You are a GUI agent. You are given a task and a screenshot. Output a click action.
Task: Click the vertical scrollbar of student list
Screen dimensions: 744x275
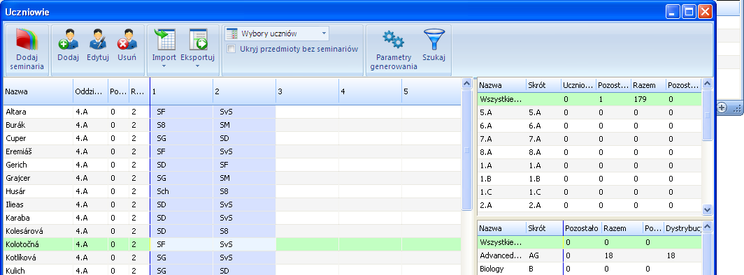click(x=467, y=150)
